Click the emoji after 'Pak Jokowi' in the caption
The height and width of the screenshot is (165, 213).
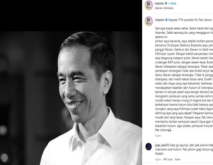coord(170,130)
